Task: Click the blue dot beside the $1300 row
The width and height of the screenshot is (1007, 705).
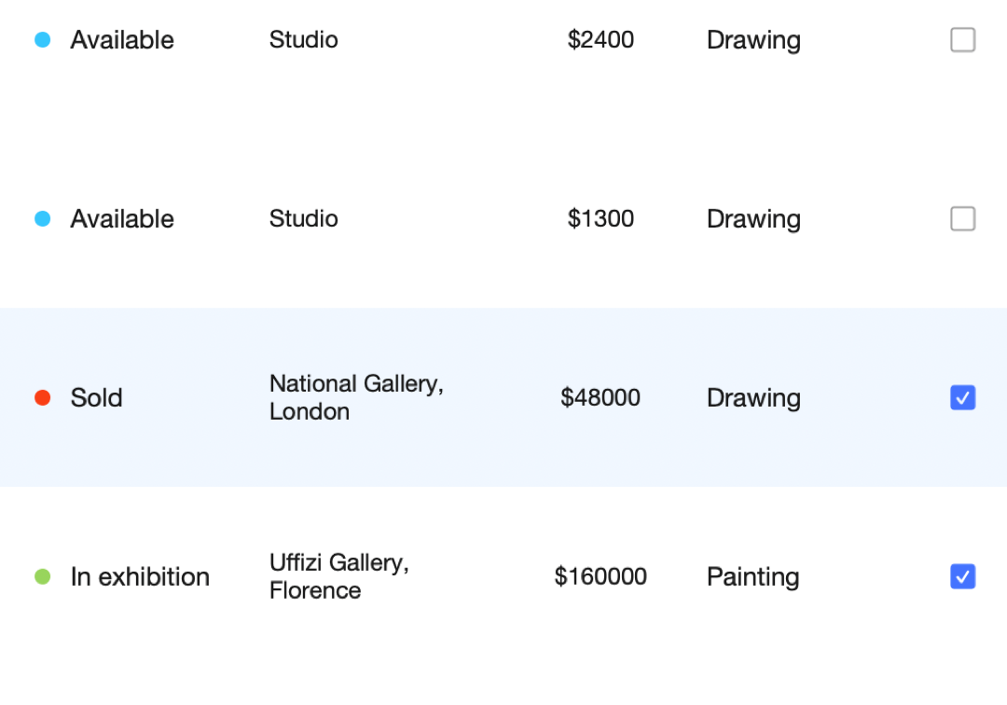Action: 42,219
